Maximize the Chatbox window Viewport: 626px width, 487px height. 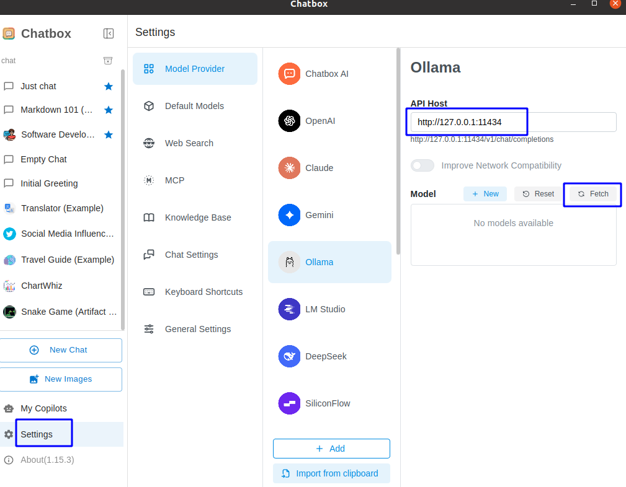[x=594, y=4]
